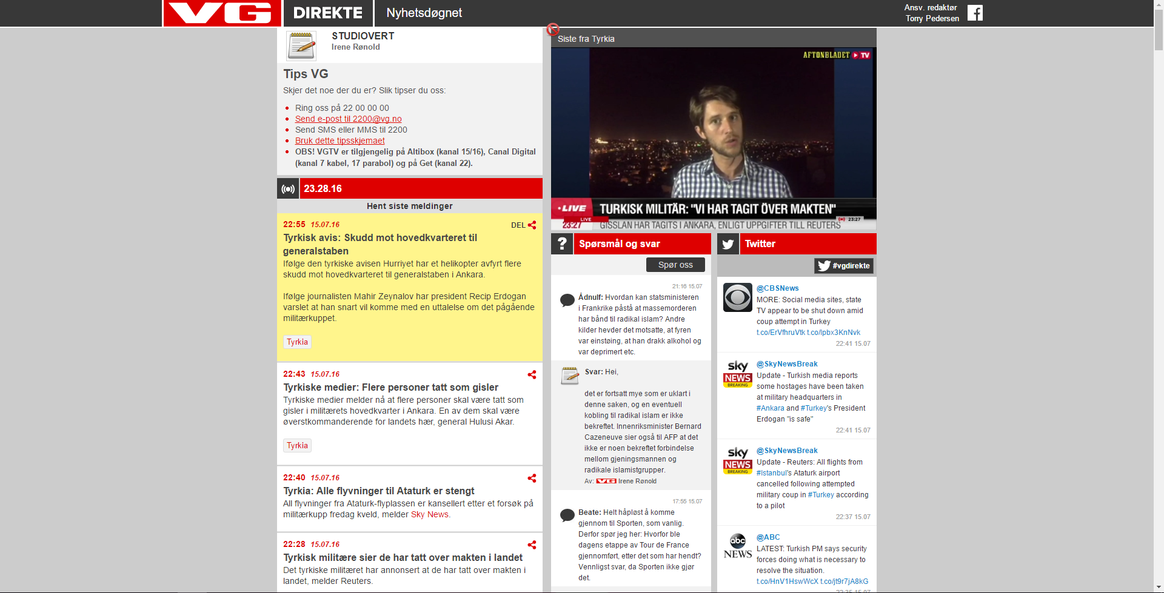Click the VG logo in header
Viewport: 1164px width, 593px height.
click(x=222, y=13)
